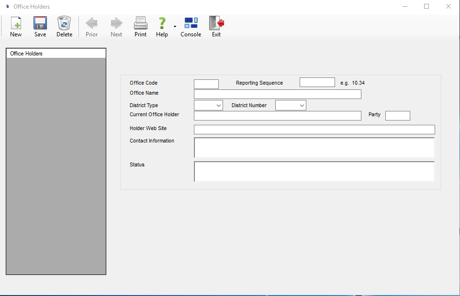Screen dimensions: 460x296
Task: Expand the Help dropdown arrow
Action: 175,27
